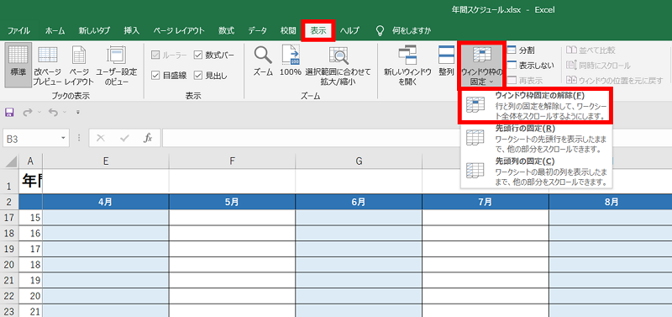Select 先頭行の固定 menu item
The image size is (672, 317).
pyautogui.click(x=537, y=139)
